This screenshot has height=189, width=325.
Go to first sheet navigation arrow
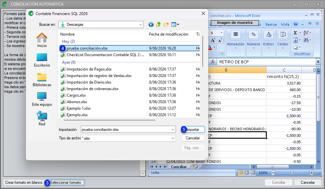152,167
